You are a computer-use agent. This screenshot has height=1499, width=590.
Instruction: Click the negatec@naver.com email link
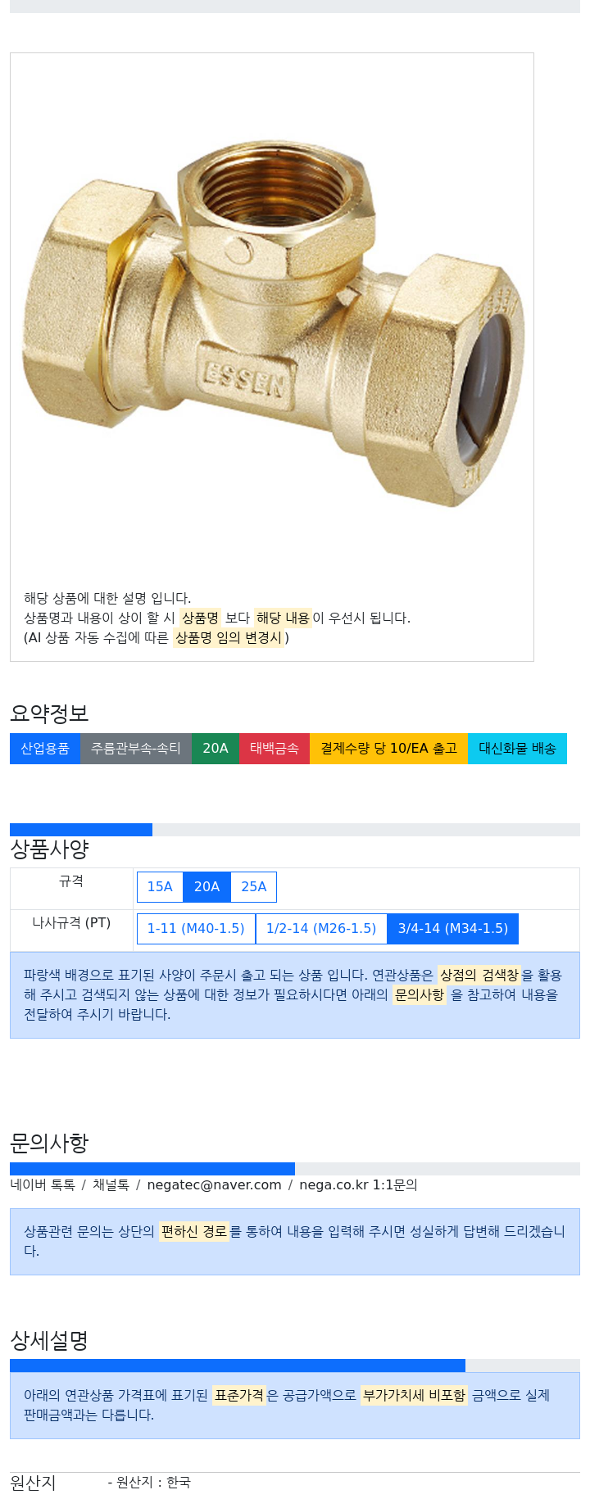coord(214,1185)
